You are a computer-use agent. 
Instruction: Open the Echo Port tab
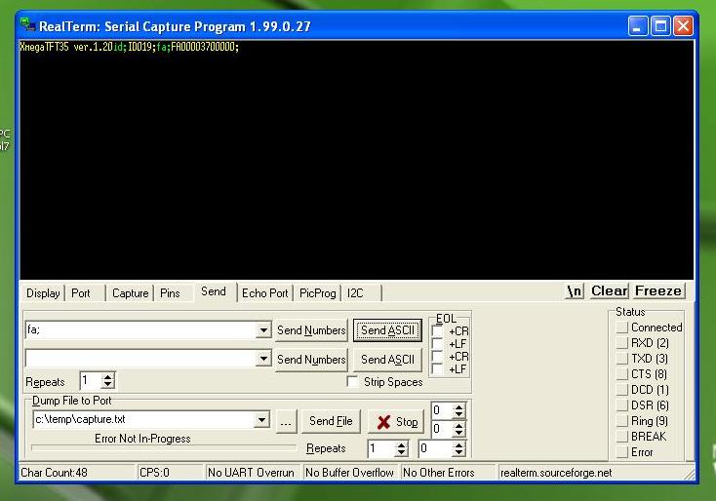point(265,292)
